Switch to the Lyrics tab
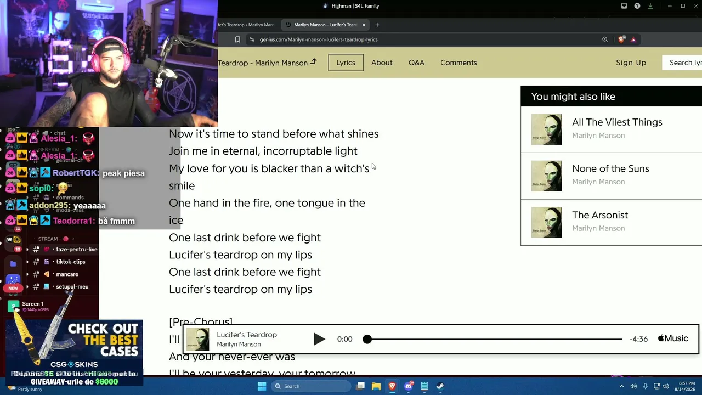This screenshot has width=702, height=395. pos(346,63)
